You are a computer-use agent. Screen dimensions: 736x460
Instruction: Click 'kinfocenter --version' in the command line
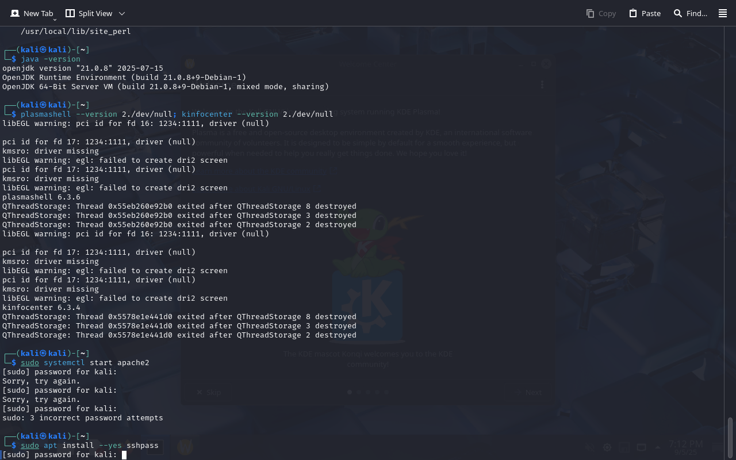coord(230,114)
